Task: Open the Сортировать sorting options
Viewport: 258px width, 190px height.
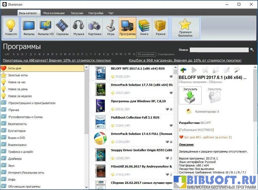Action: pos(166,54)
